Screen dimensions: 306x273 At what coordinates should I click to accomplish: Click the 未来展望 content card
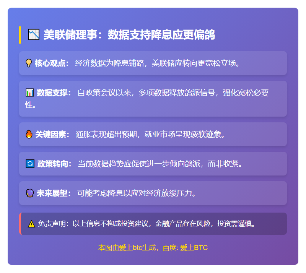[x=153, y=193]
